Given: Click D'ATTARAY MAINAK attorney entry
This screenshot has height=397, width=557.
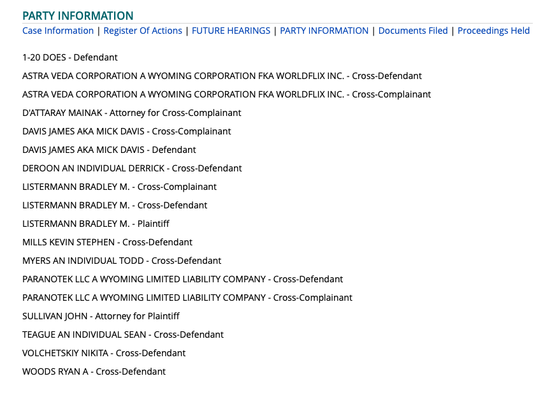Looking at the screenshot, I should [132, 113].
